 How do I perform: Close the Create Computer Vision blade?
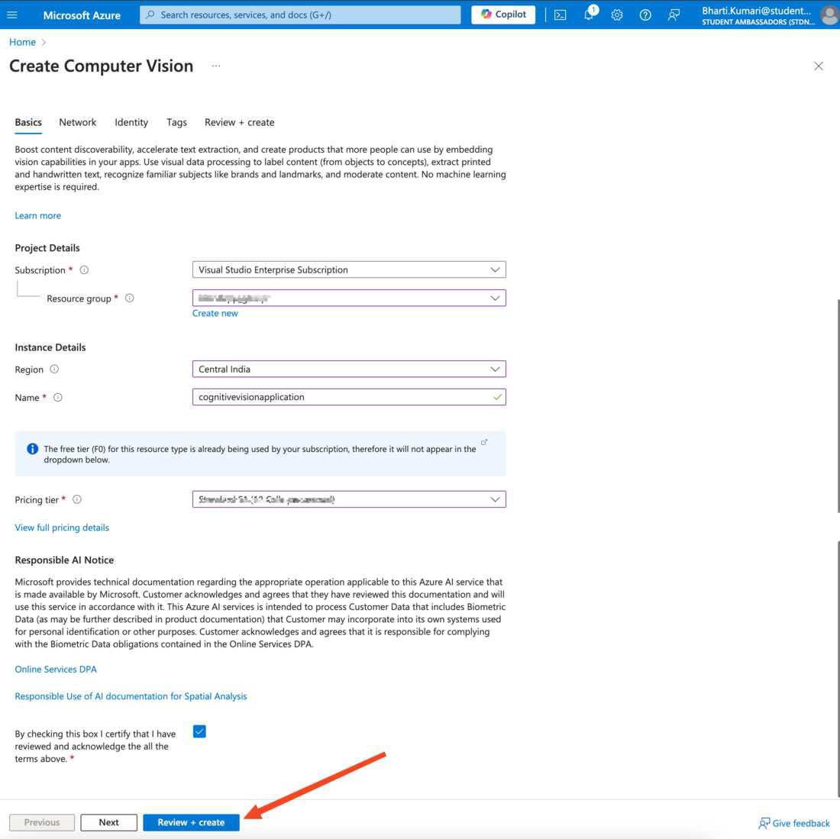pyautogui.click(x=818, y=66)
